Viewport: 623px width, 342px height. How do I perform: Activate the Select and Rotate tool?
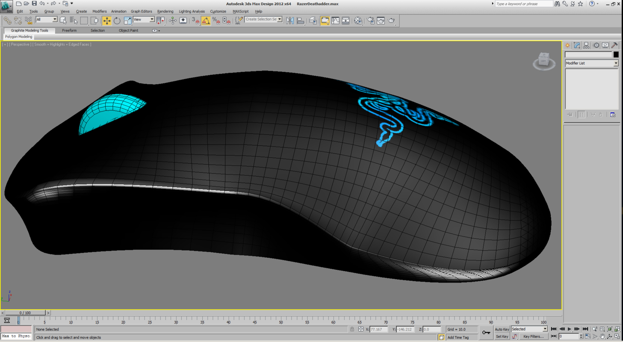pyautogui.click(x=117, y=20)
